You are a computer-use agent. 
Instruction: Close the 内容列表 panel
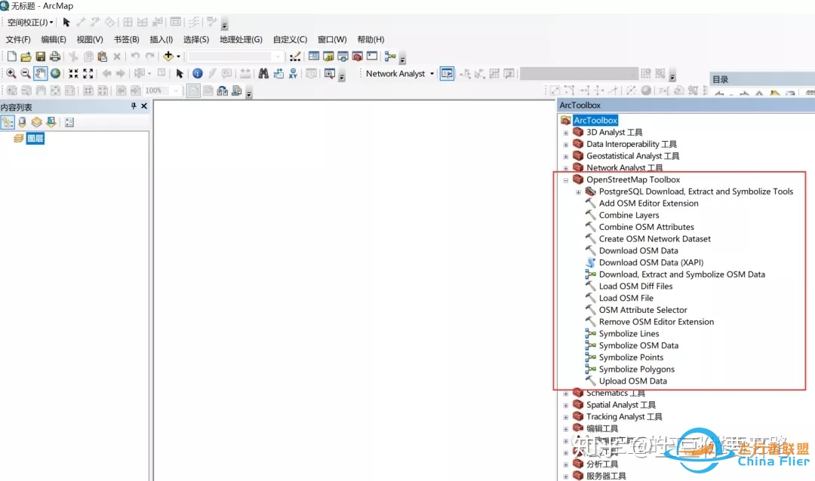[144, 106]
